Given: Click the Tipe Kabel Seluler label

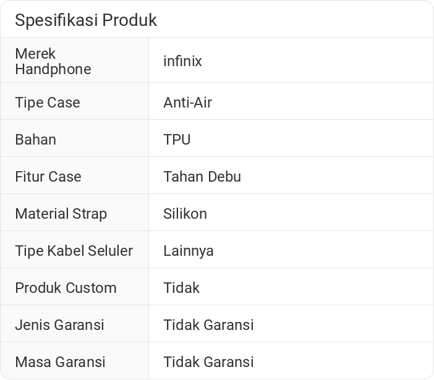Looking at the screenshot, I should [74, 251].
